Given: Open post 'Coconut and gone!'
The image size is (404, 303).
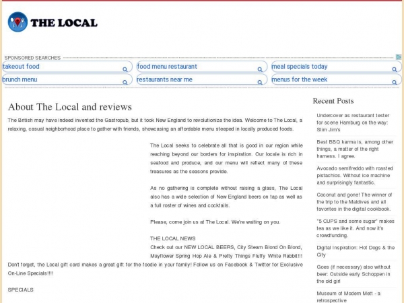Looking at the screenshot, I should coord(354,202).
